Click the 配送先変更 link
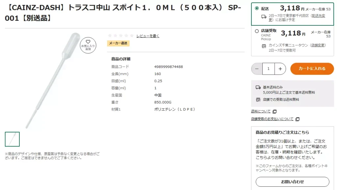 [318, 16]
